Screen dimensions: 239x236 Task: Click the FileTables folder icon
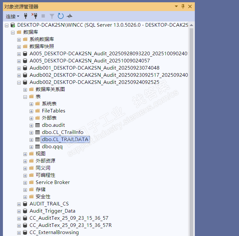(x=37, y=111)
